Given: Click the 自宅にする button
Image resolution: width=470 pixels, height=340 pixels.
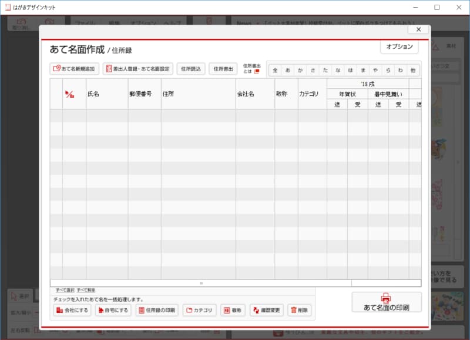Looking at the screenshot, I should [x=112, y=310].
